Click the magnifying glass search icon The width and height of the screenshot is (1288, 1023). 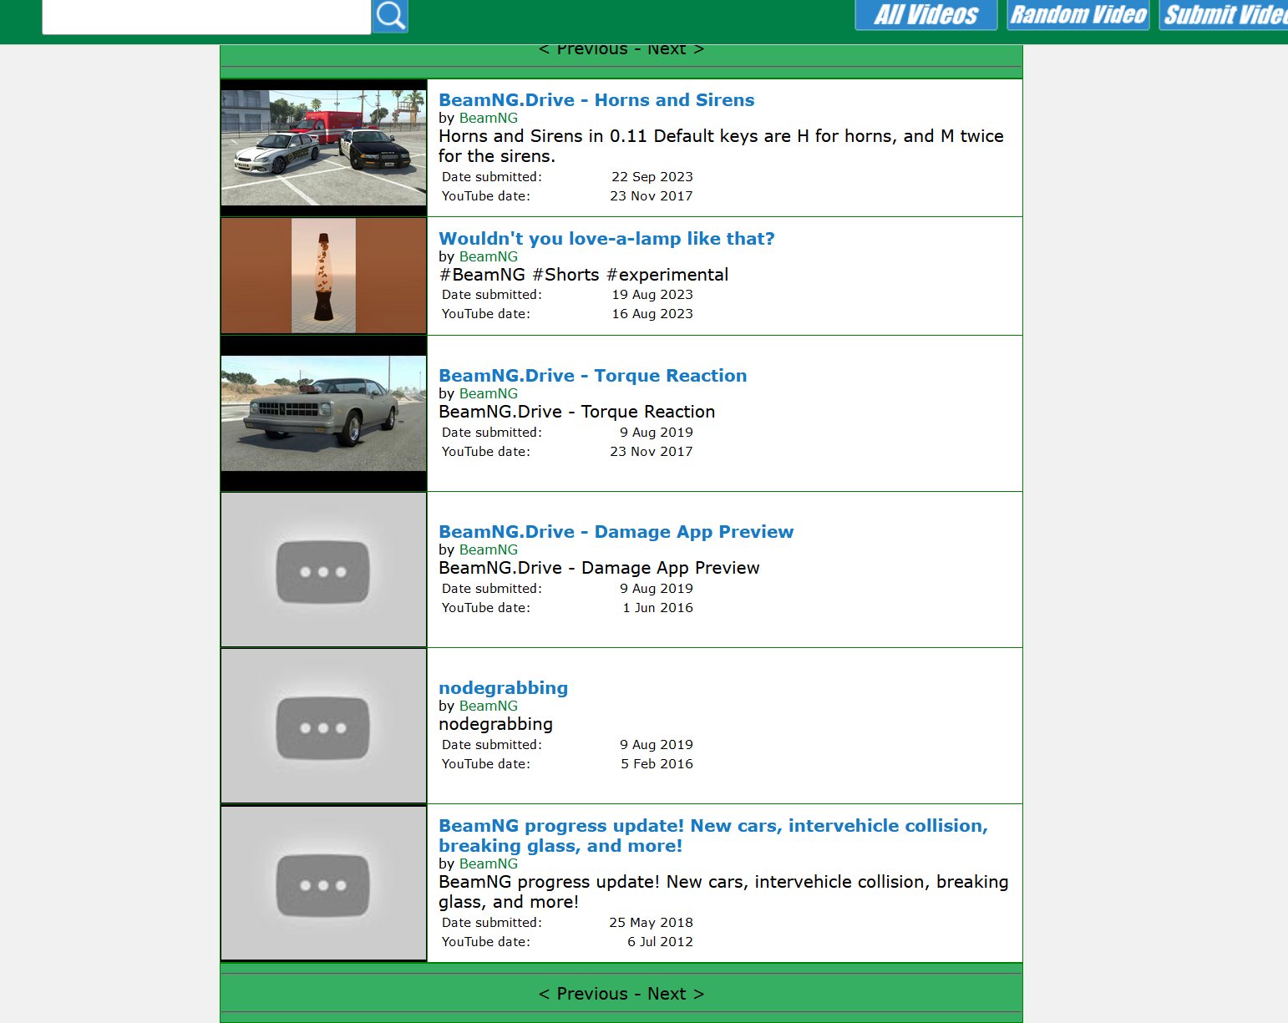pyautogui.click(x=390, y=15)
